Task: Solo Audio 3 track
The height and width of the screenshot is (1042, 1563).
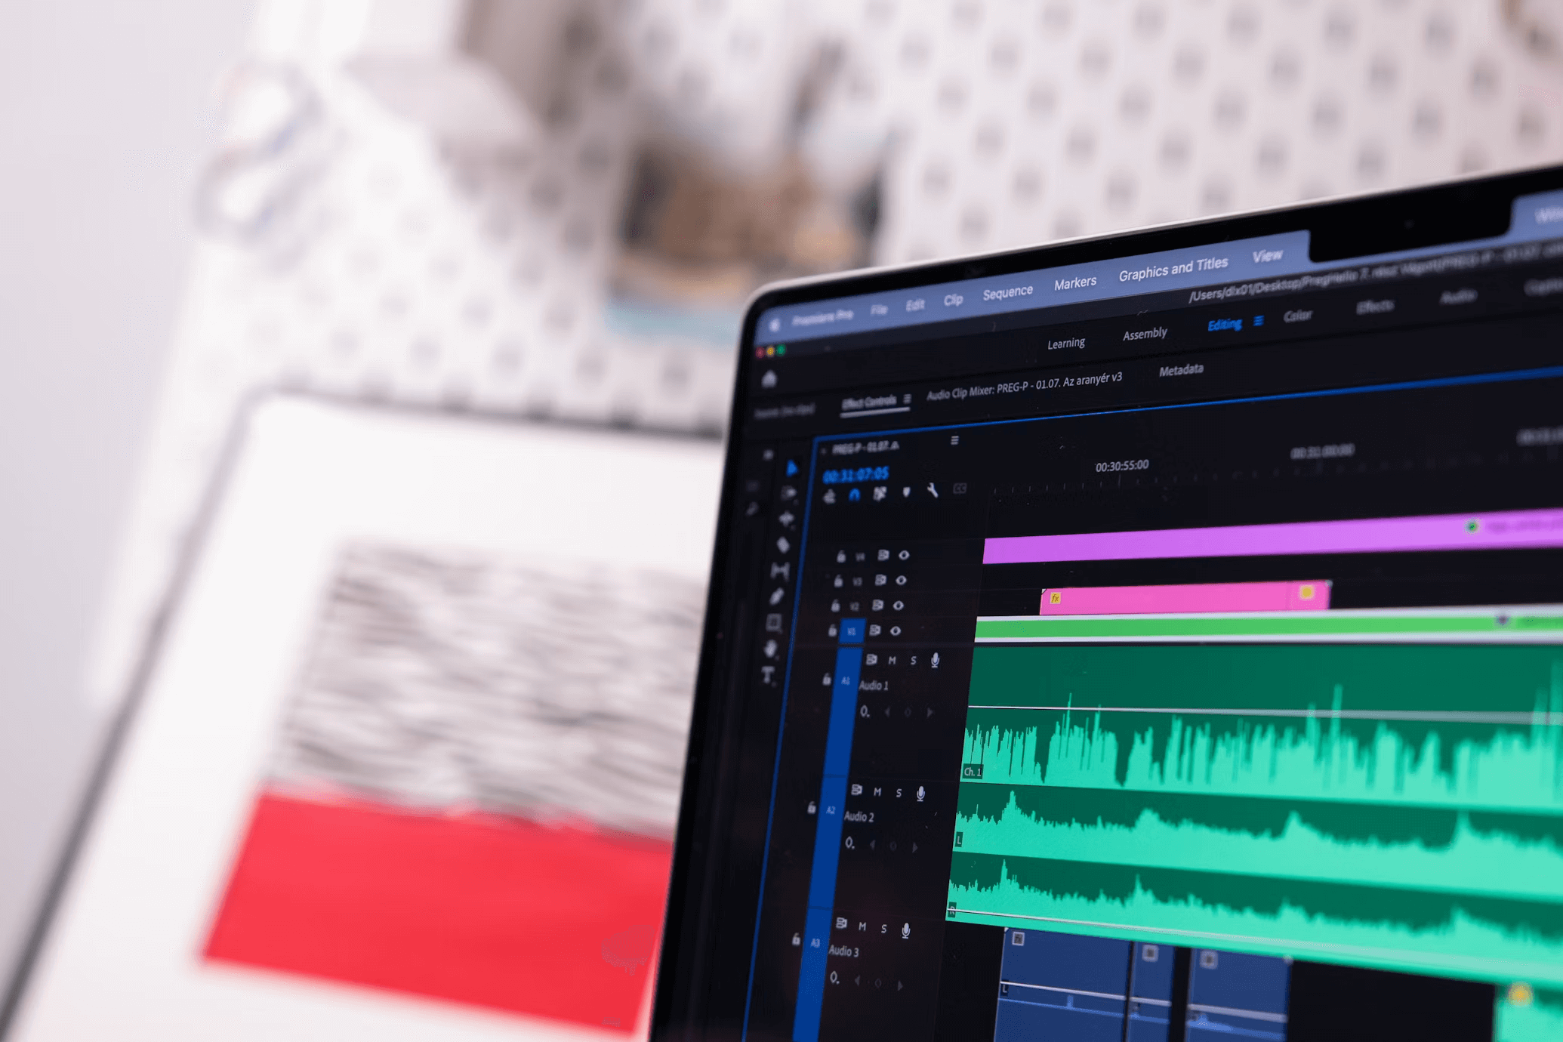Action: [883, 929]
